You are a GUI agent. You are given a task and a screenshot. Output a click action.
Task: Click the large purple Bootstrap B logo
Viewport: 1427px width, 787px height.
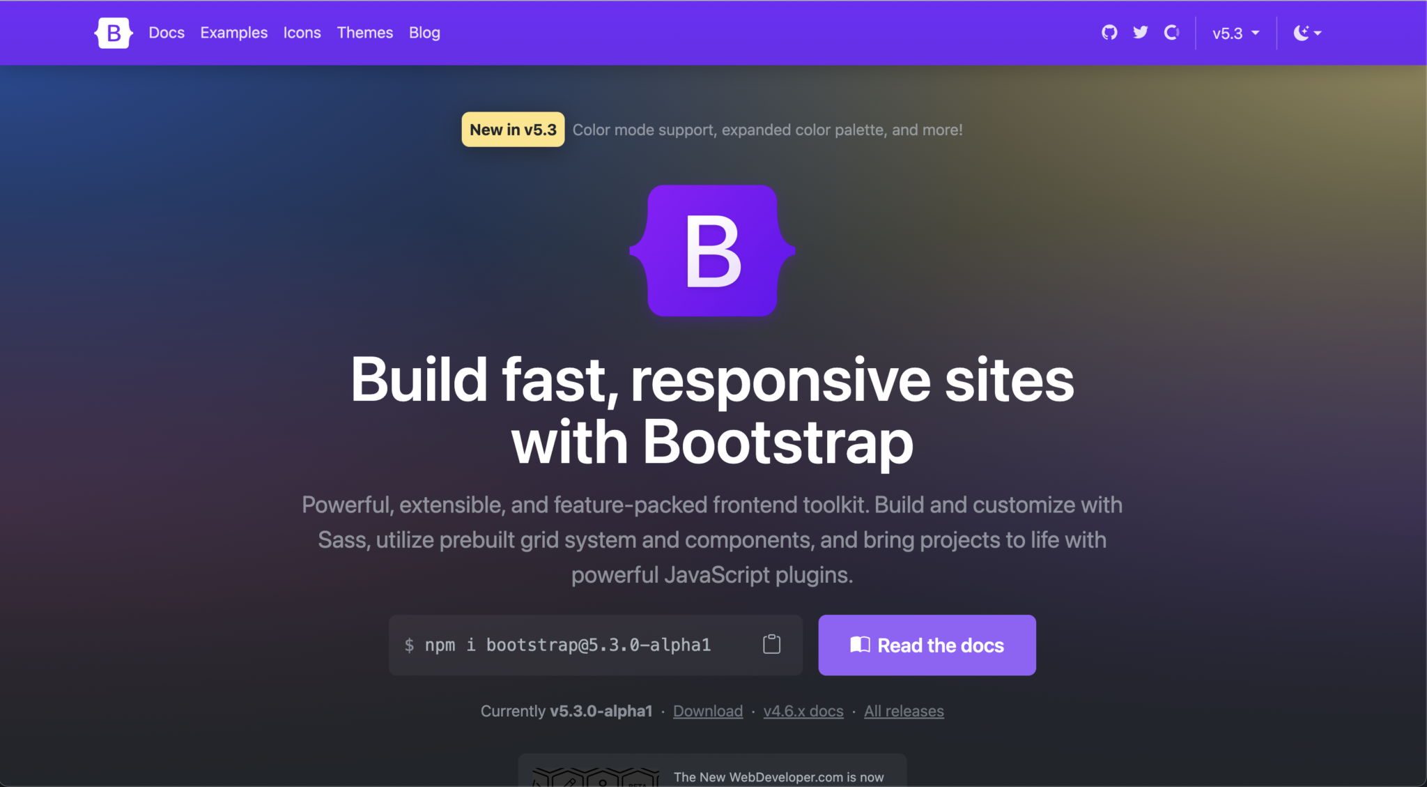[x=712, y=252]
